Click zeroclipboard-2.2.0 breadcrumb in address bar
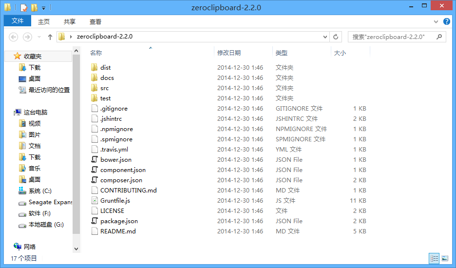Viewport: 456px width, 268px height. 105,37
